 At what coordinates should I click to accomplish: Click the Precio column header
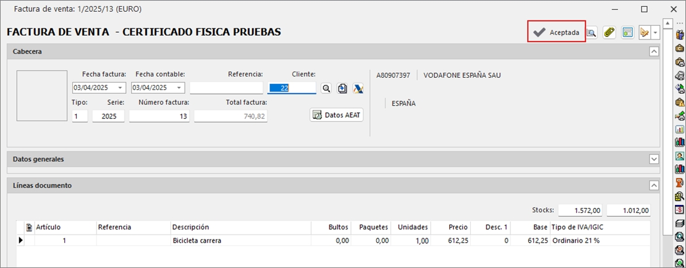tap(451, 227)
